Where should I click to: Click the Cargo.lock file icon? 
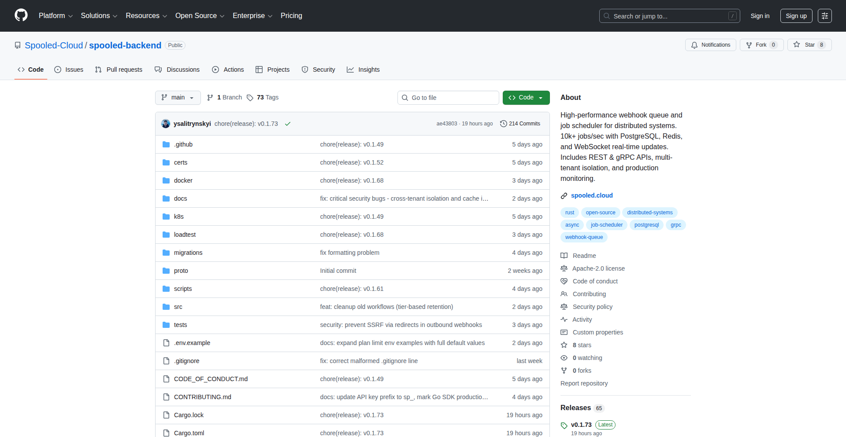click(167, 415)
